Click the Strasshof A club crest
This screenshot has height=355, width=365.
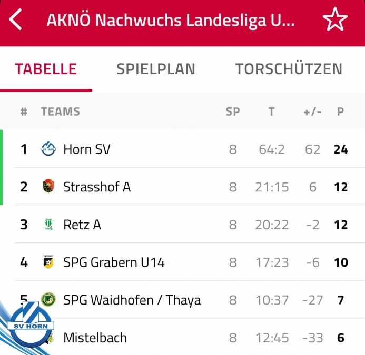coord(48,187)
